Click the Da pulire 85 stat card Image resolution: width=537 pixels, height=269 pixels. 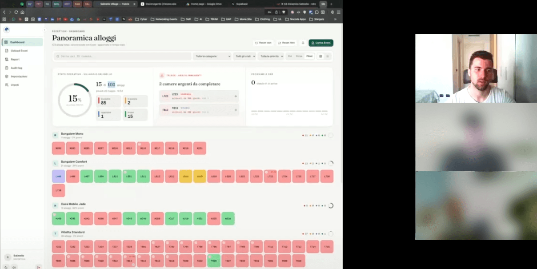click(x=108, y=101)
